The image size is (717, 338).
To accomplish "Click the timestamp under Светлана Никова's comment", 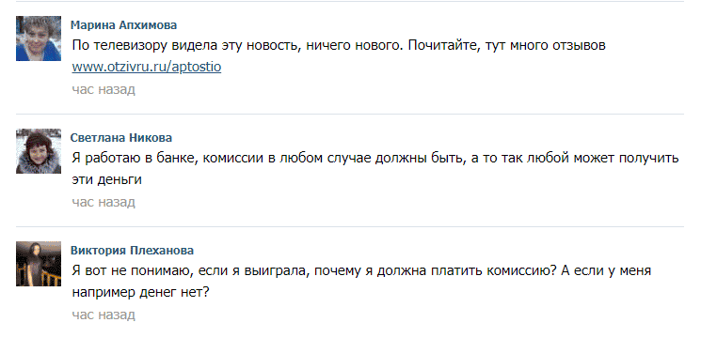I will click(104, 202).
